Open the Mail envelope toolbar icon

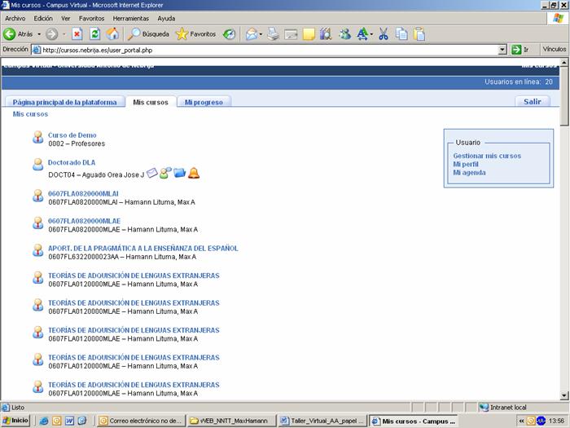251,34
